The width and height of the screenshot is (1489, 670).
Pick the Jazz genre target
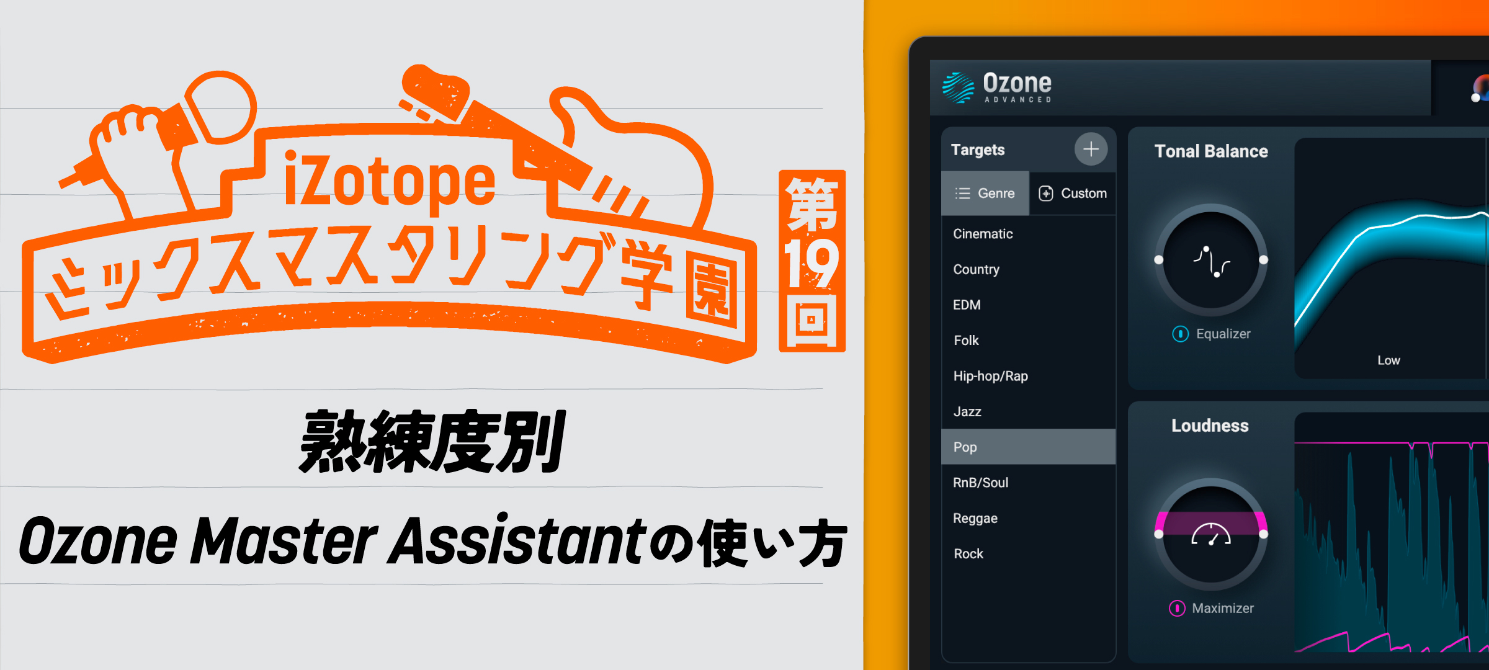pyautogui.click(x=1029, y=411)
